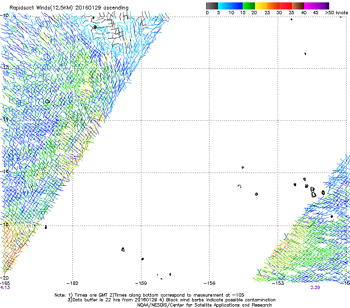Click the dark purple 45-50 knots legend swatch
The image size is (350, 308).
(x=323, y=6)
